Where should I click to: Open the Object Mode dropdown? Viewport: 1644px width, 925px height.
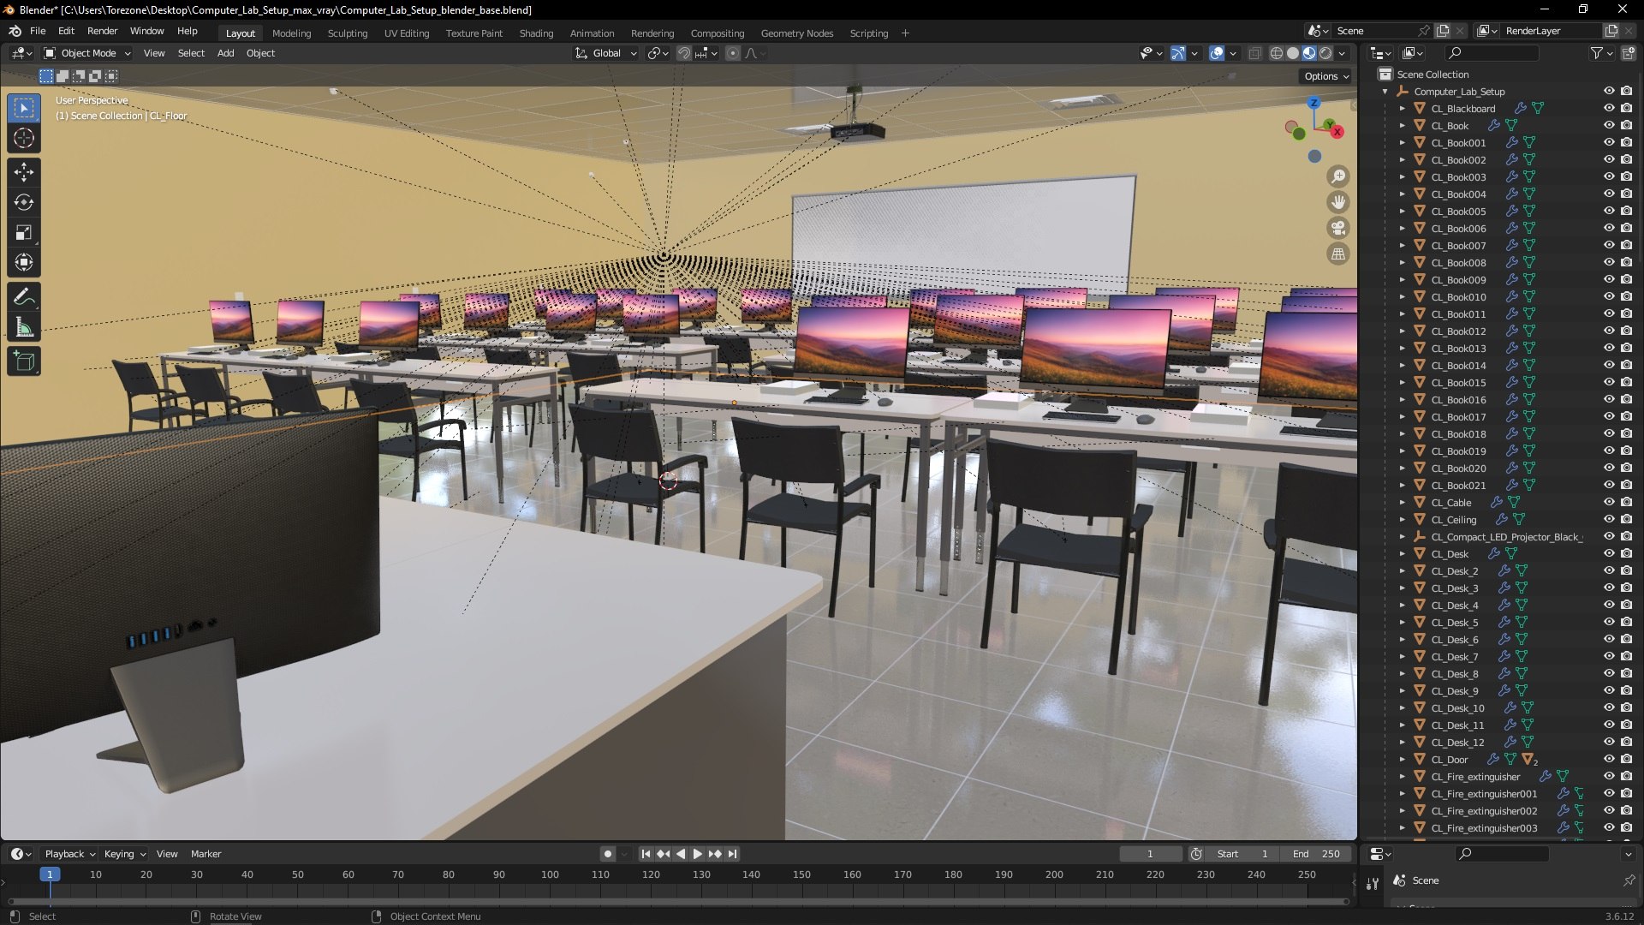87,53
